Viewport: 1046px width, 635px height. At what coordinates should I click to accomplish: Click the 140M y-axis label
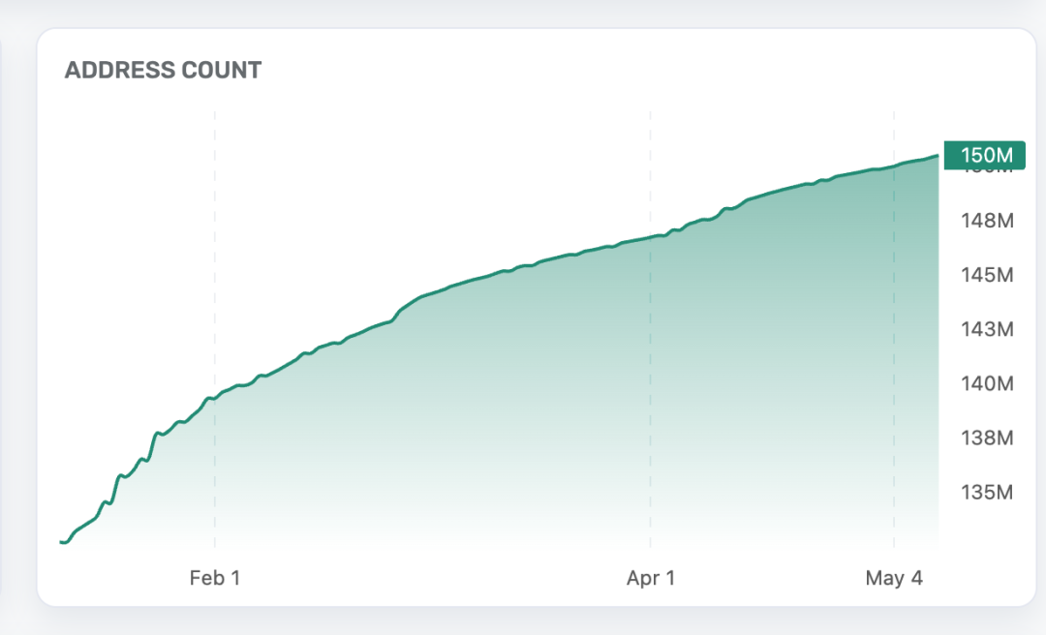coord(987,383)
